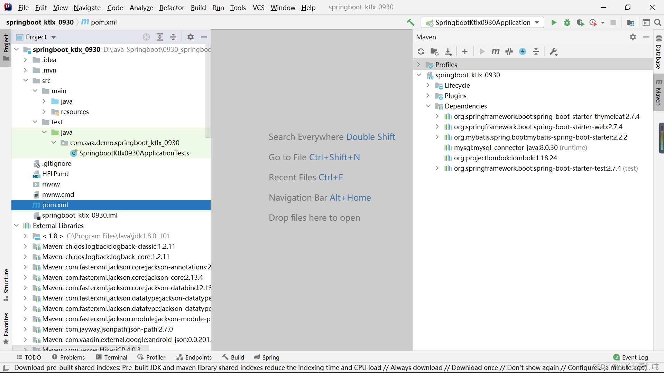Select the pom.xml file in tree

[x=111, y=205]
